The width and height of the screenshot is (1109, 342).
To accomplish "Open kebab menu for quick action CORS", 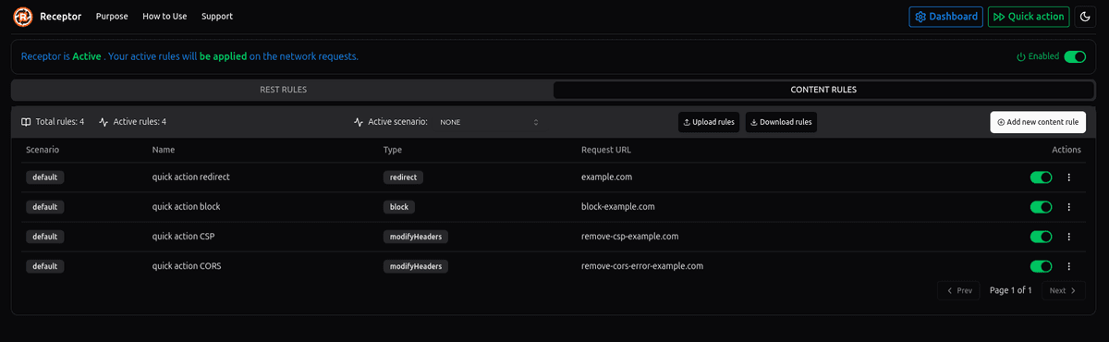I will coord(1068,266).
